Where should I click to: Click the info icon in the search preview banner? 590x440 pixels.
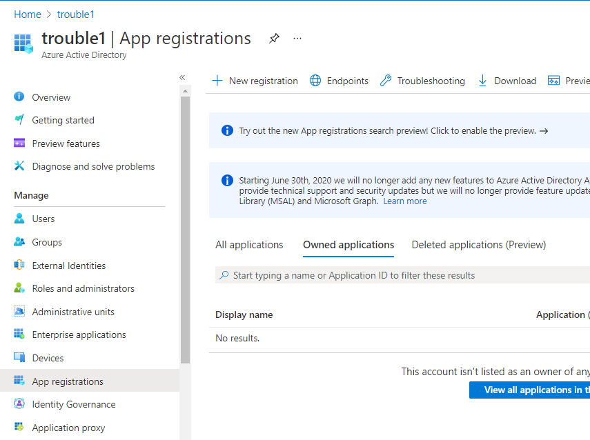(227, 130)
